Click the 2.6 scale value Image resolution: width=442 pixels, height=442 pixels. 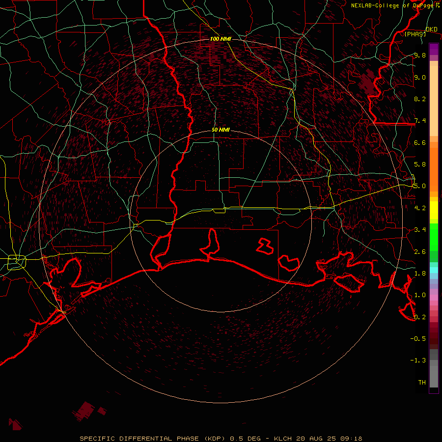(420, 251)
